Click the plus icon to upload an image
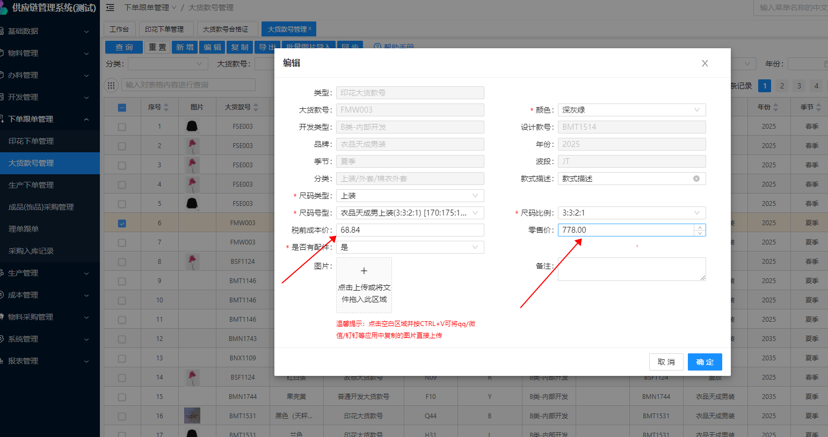 pos(364,271)
